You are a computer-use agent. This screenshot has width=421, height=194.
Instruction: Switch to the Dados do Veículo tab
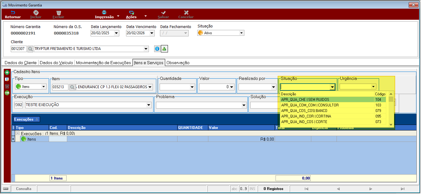[x=57, y=63]
